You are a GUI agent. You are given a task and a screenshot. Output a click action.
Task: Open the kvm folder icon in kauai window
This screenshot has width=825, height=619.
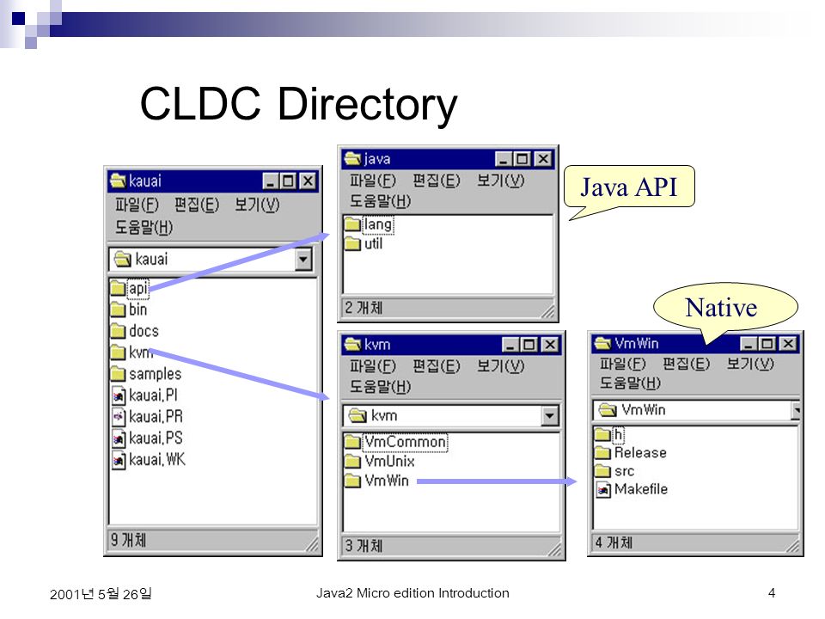[118, 352]
